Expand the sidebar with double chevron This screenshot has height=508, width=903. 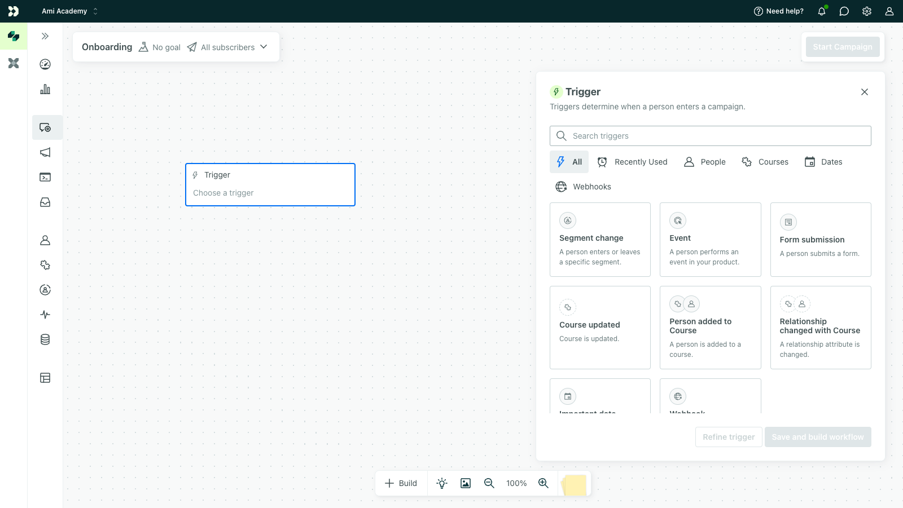click(x=45, y=36)
